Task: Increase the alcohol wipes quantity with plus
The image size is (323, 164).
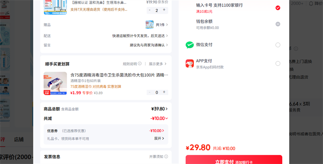Action: click(x=164, y=92)
